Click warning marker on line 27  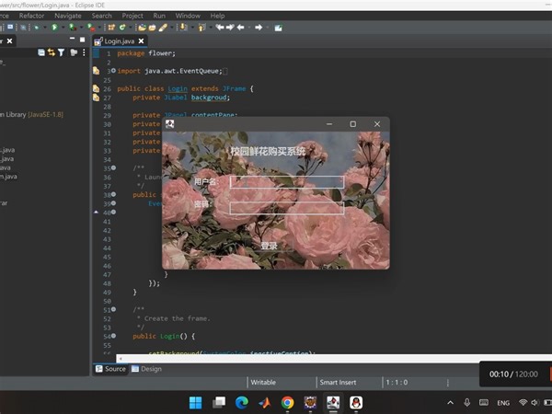click(x=96, y=98)
